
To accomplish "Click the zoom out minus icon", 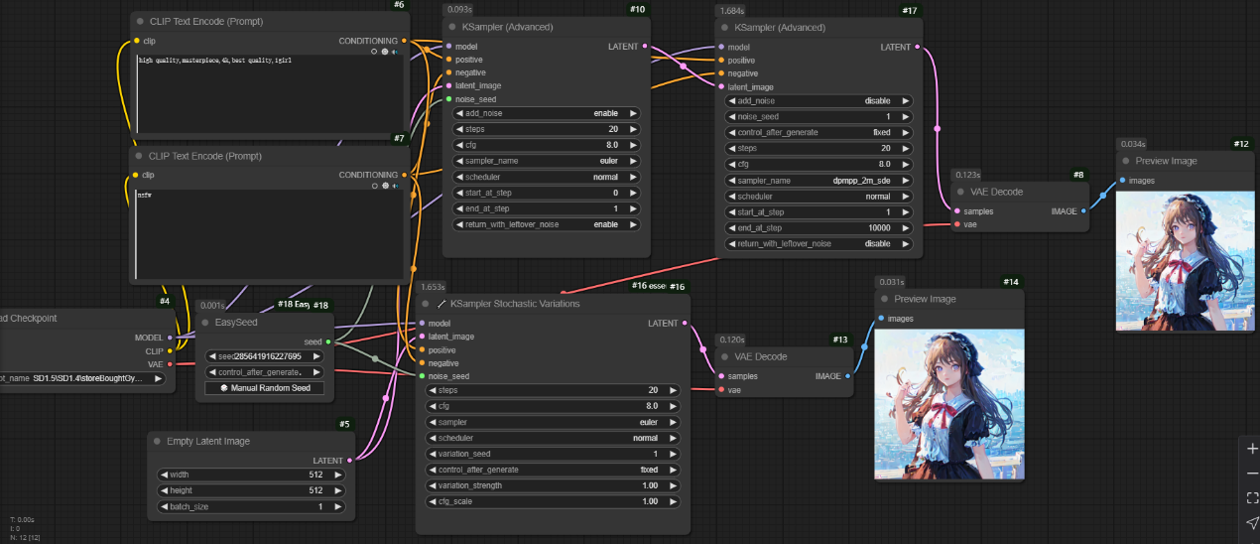I will pos(1252,474).
